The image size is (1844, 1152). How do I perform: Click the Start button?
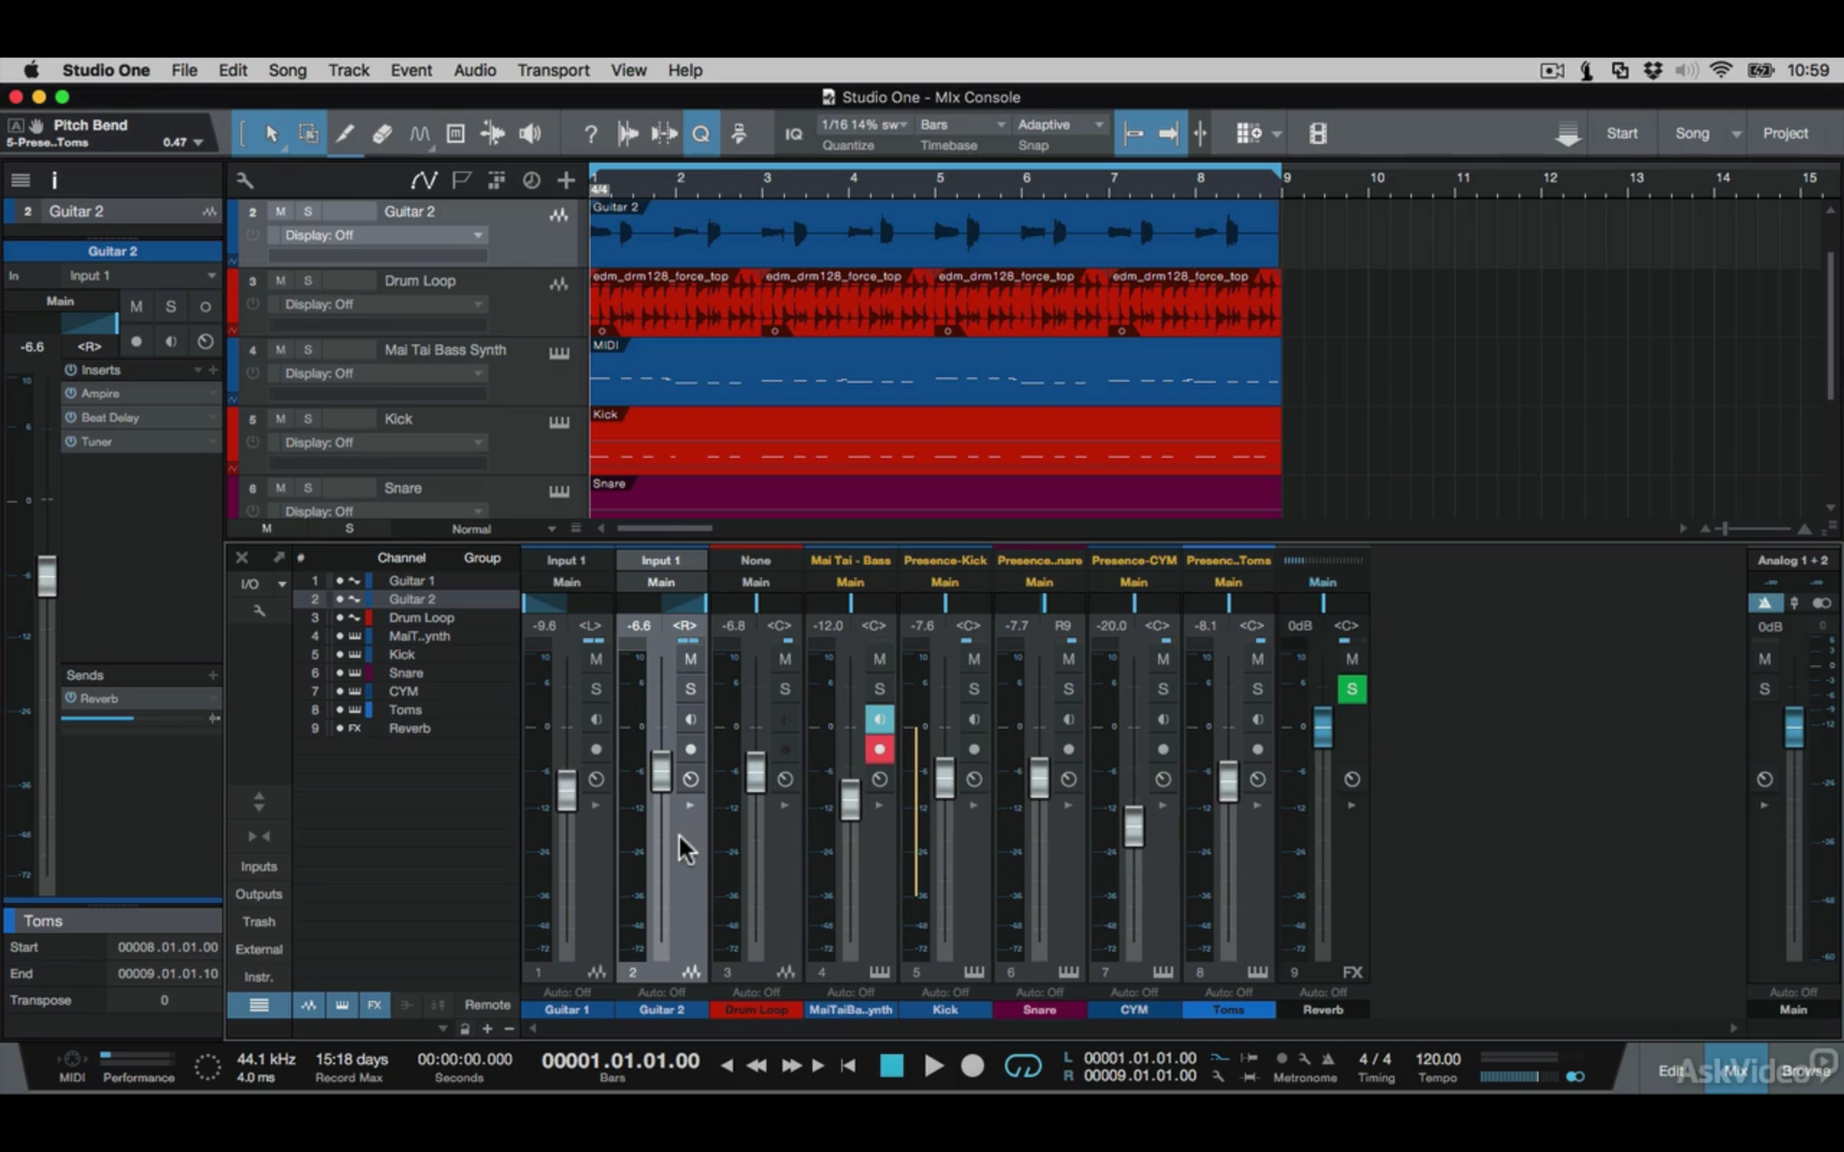pyautogui.click(x=1621, y=133)
